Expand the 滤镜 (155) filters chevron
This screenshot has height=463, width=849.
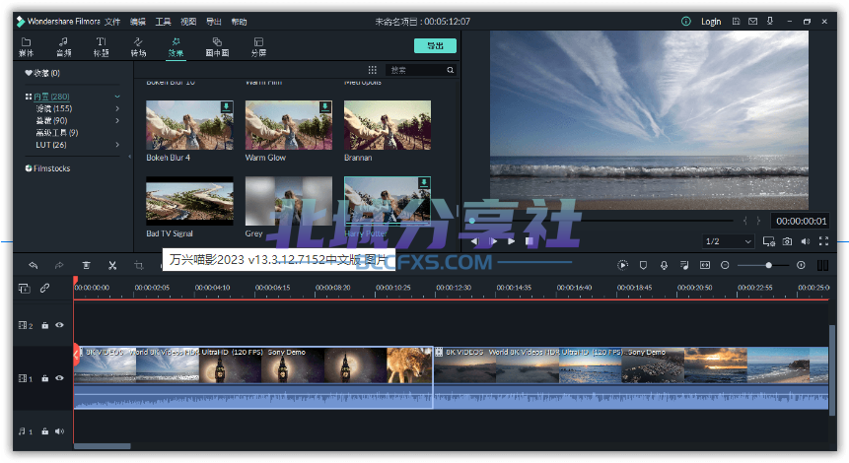point(117,108)
